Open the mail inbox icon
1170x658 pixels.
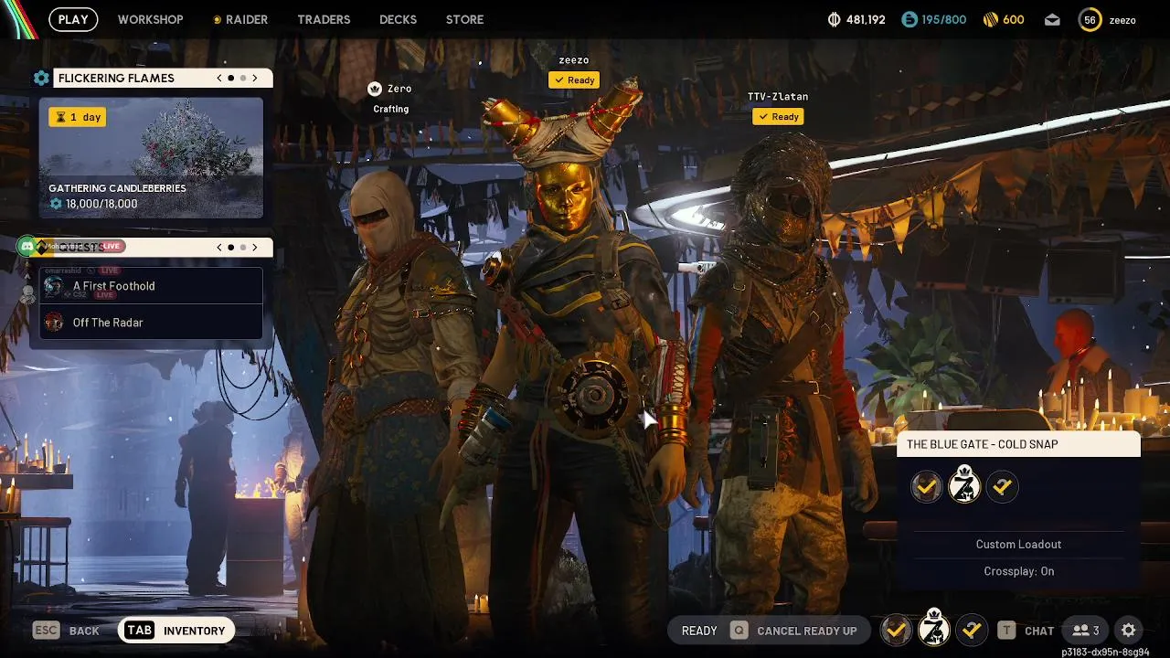[1051, 19]
